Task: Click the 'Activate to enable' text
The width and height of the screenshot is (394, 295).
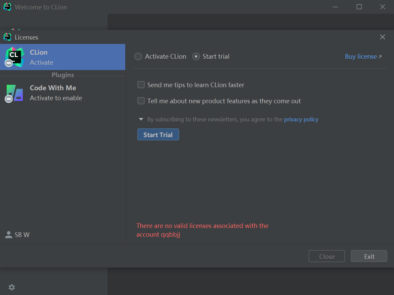Action: (56, 98)
